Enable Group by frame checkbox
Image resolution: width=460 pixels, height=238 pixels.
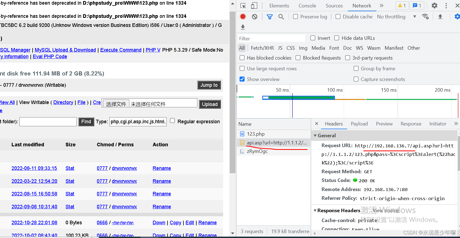(x=356, y=69)
